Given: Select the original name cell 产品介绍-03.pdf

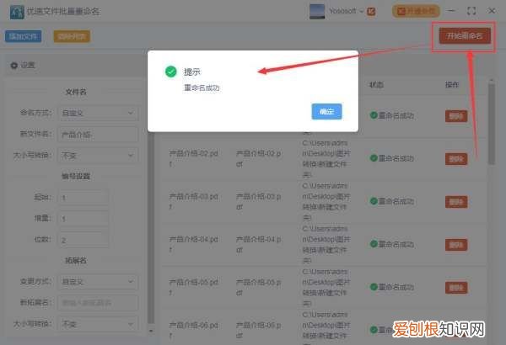Looking at the screenshot, I should [194, 201].
